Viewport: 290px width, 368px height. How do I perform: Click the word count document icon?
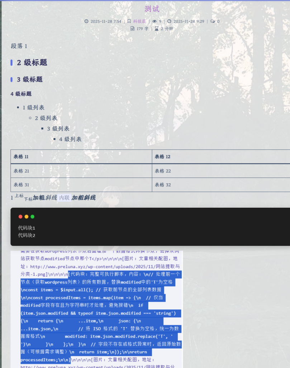(x=132, y=29)
